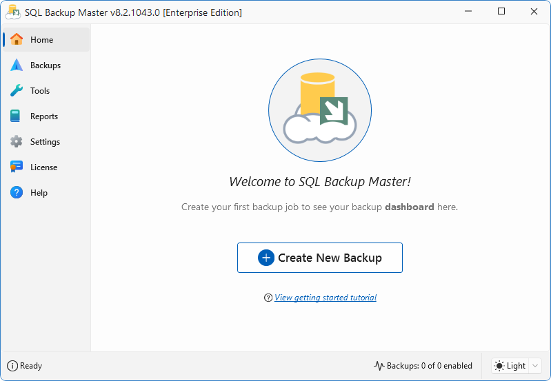Click the Ready info icon in status bar
Image resolution: width=551 pixels, height=381 pixels.
(12, 366)
